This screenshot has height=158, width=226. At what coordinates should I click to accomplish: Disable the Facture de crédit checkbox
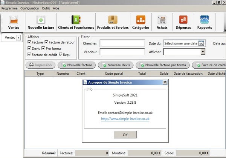29,55
